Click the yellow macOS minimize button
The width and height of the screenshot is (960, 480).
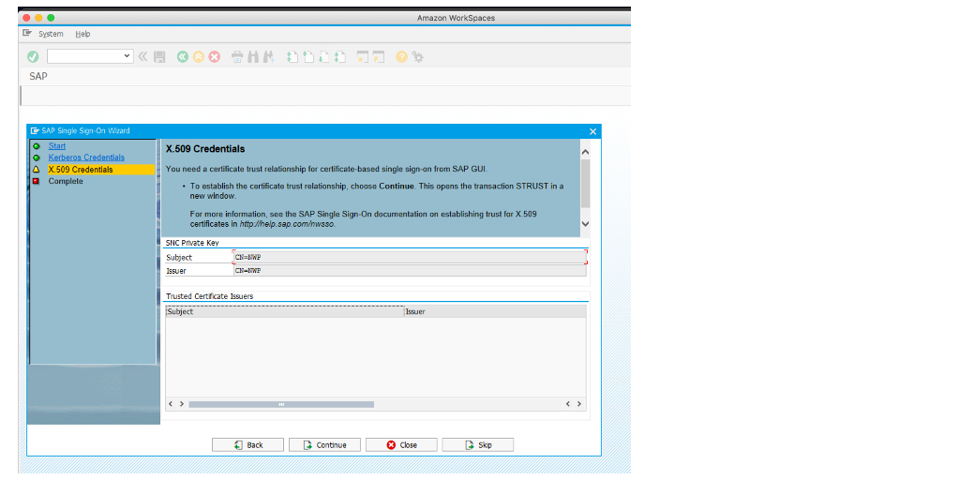[38, 18]
